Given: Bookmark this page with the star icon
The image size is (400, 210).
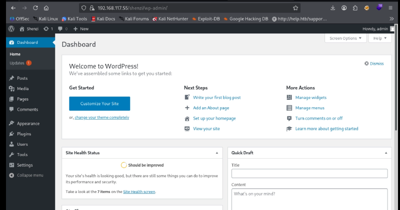Looking at the screenshot, I should (295, 8).
